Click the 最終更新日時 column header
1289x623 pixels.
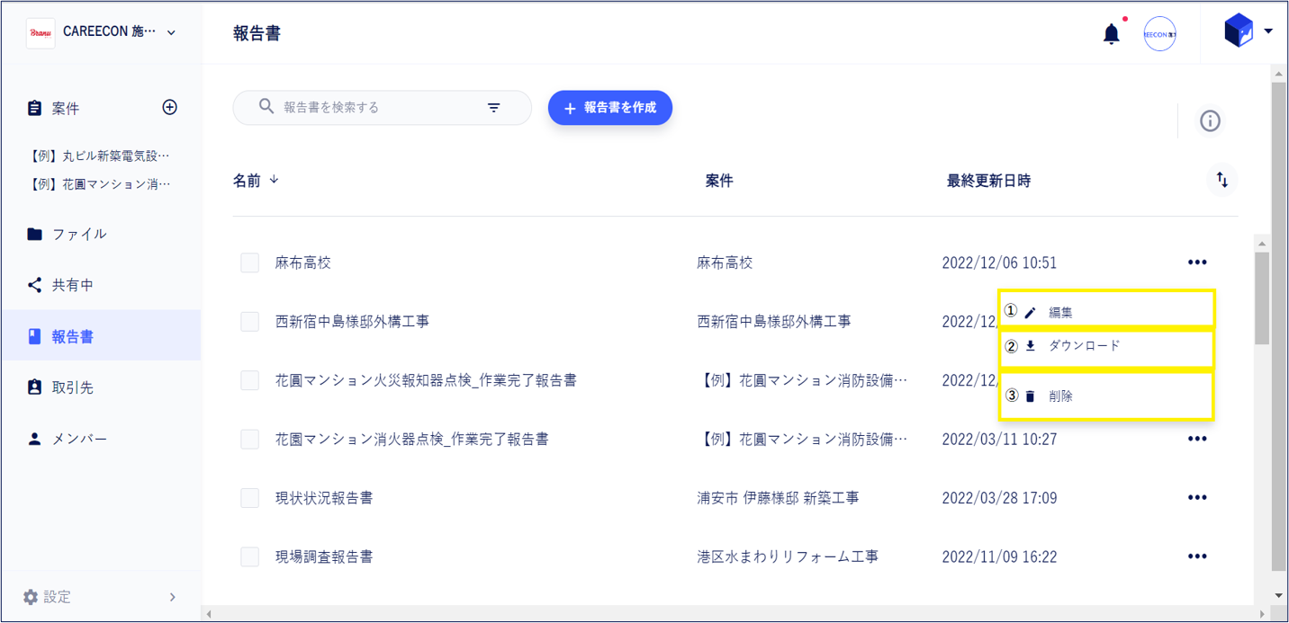[x=988, y=181]
